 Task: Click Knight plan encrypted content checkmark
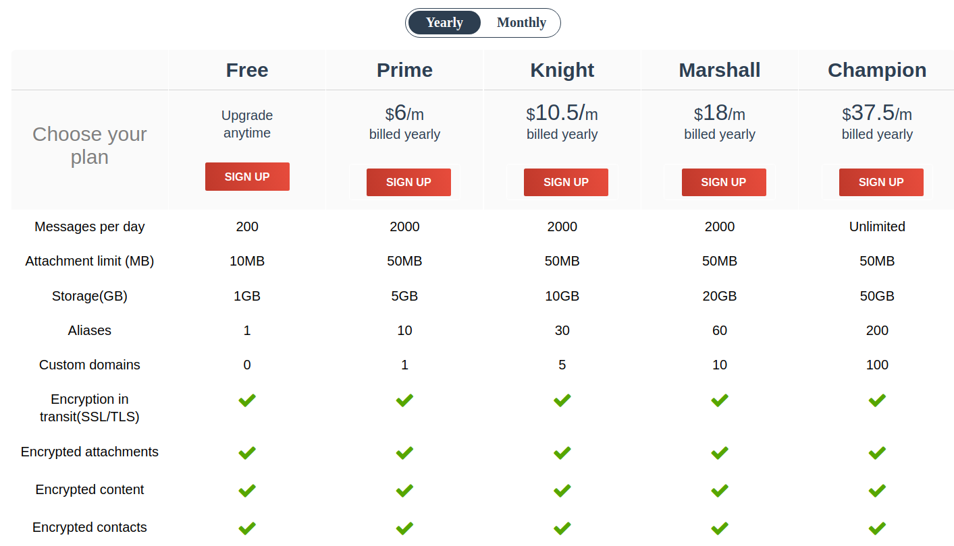click(562, 491)
